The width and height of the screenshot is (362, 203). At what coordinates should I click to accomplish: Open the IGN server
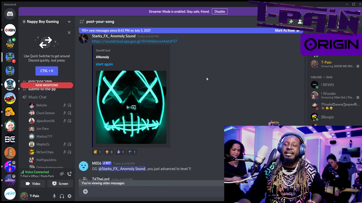[10, 30]
